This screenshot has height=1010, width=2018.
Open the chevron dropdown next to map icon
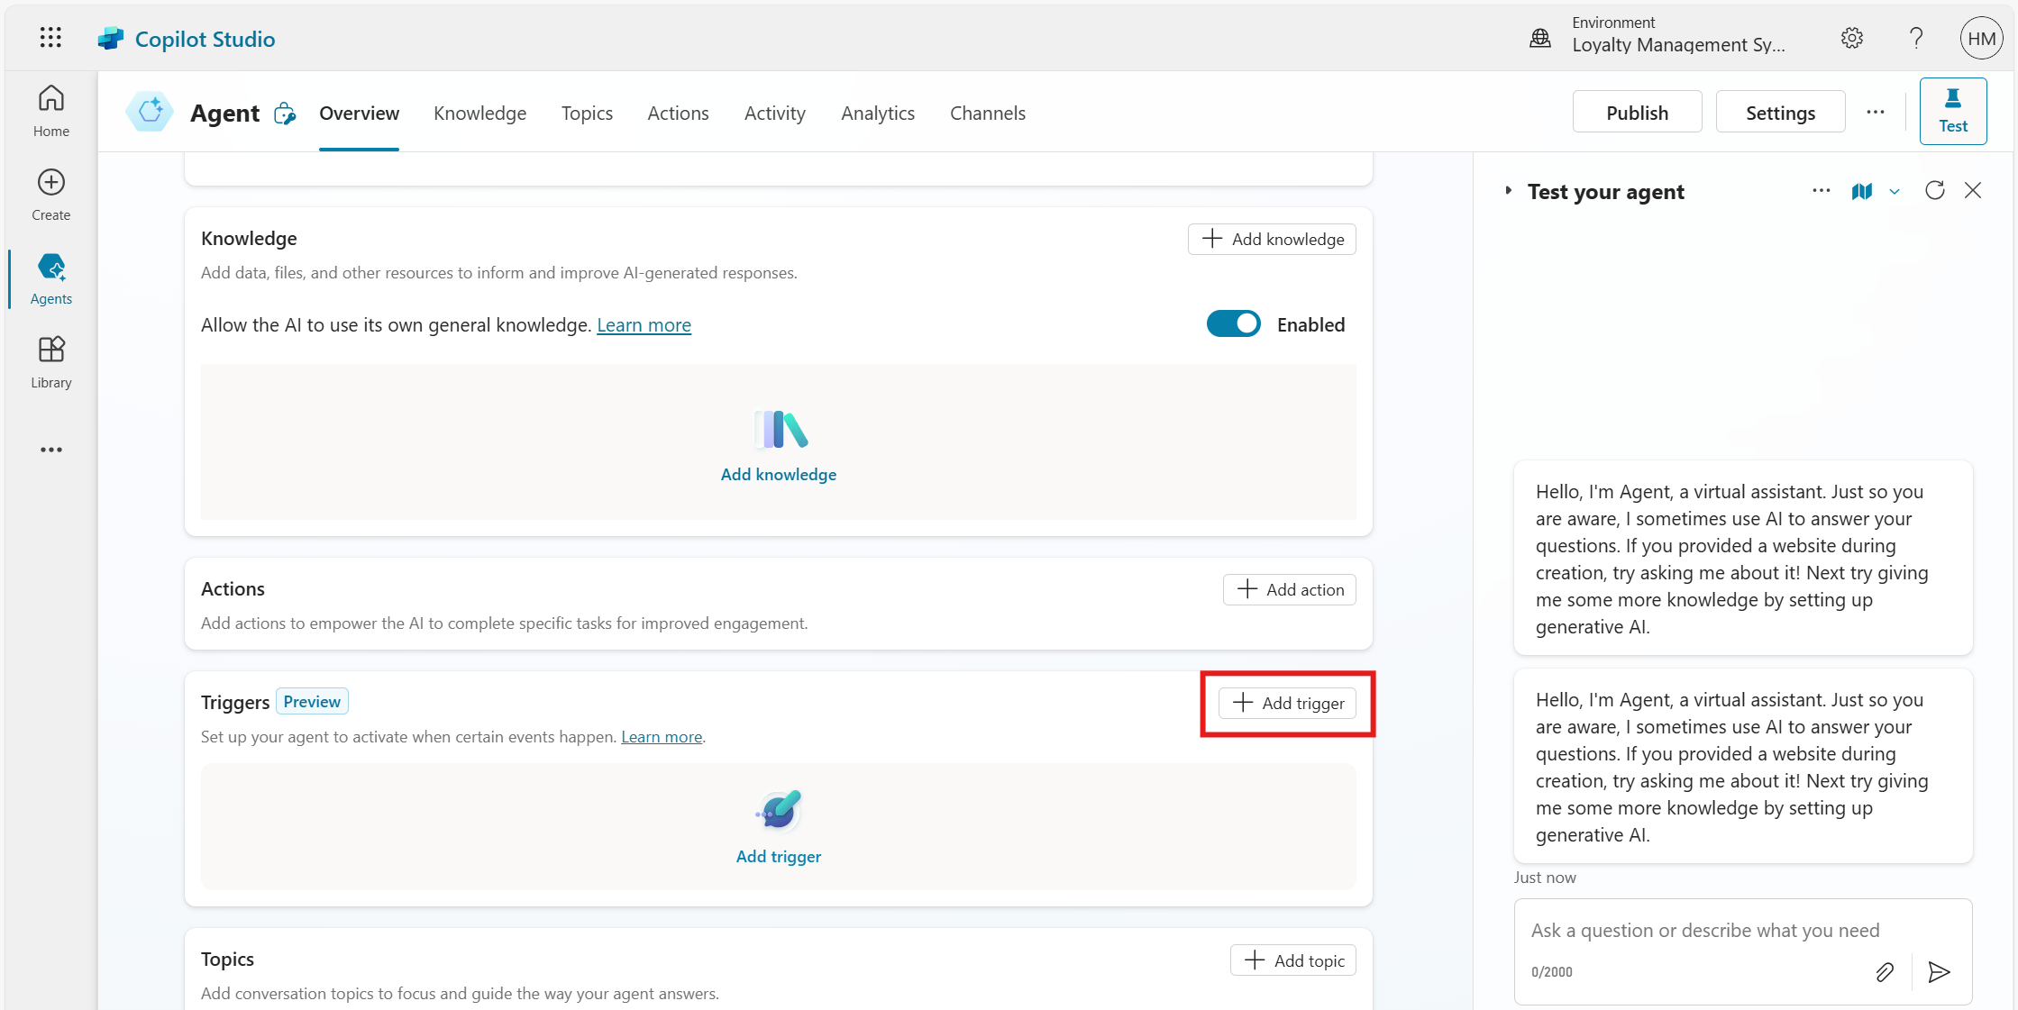(x=1895, y=191)
